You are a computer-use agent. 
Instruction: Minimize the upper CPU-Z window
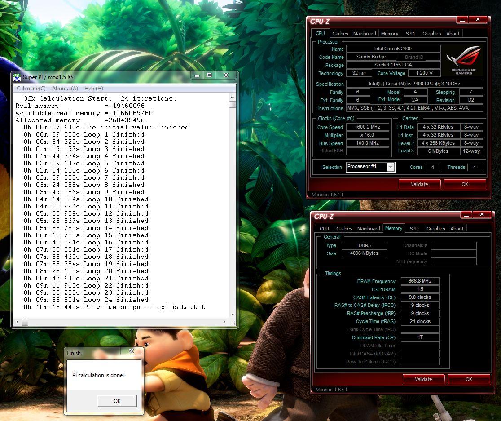(x=462, y=20)
